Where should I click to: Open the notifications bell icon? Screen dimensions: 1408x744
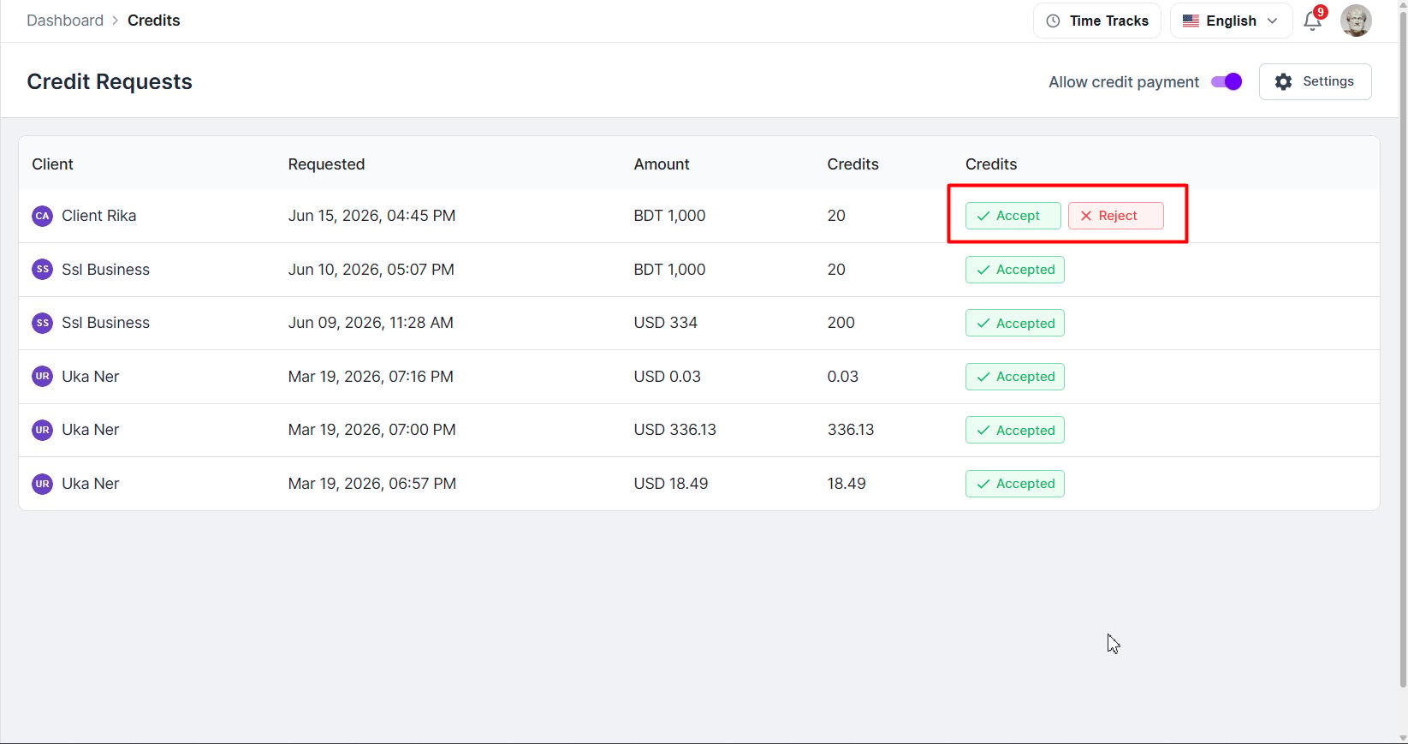click(1313, 21)
